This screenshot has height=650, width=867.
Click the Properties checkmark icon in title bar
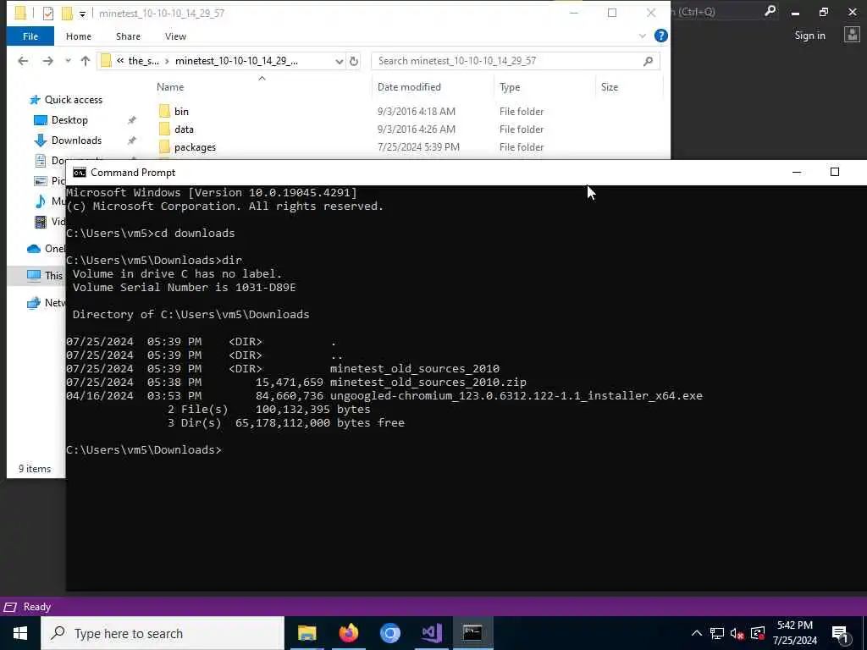[x=48, y=14]
